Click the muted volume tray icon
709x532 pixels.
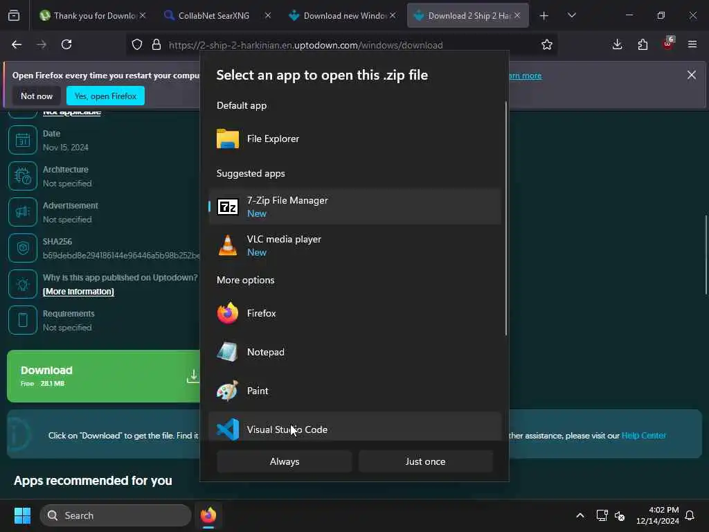point(620,515)
